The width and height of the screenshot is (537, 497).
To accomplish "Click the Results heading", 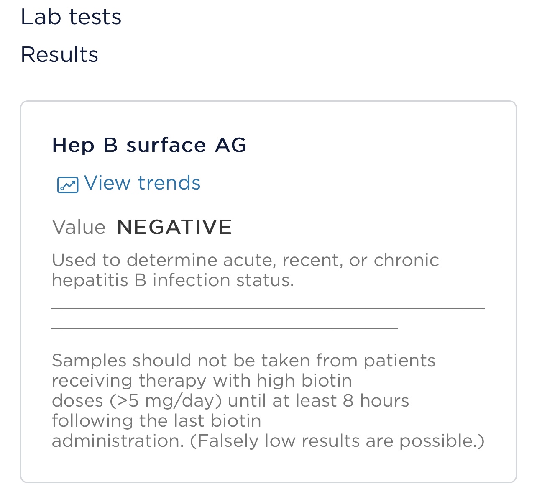I will 59,55.
